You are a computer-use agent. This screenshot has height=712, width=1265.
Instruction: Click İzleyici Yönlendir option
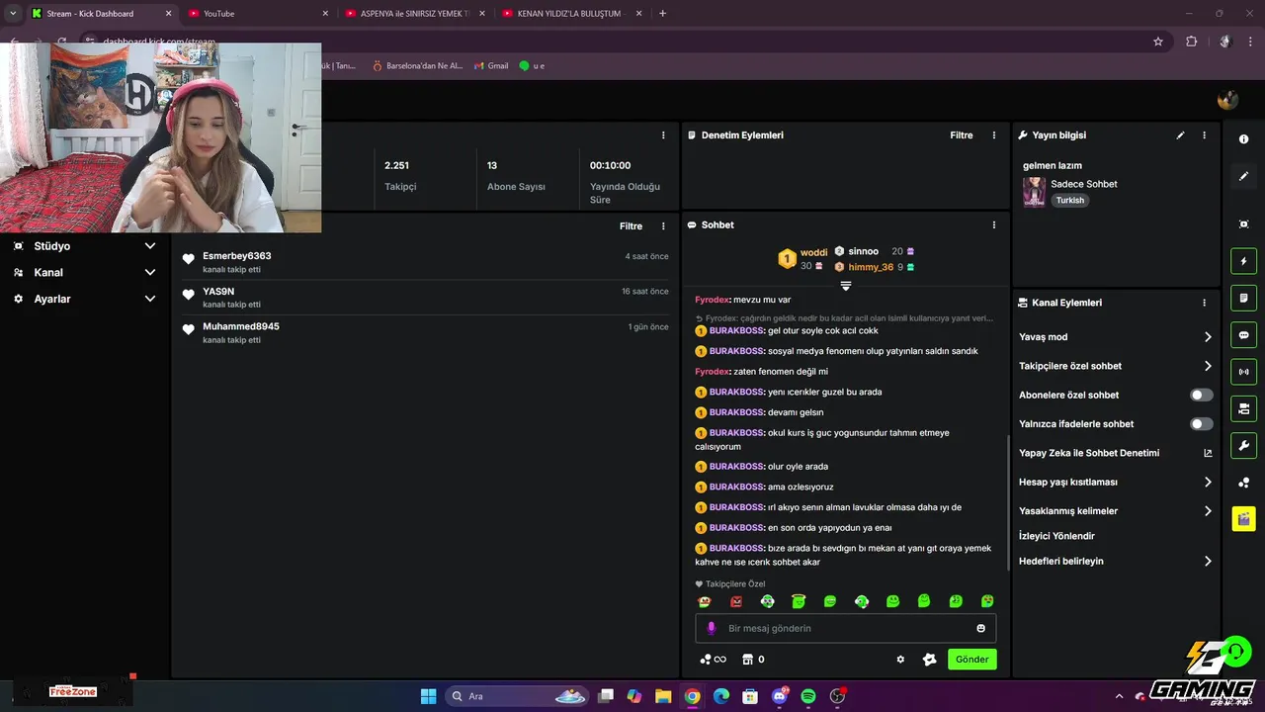1056,536
